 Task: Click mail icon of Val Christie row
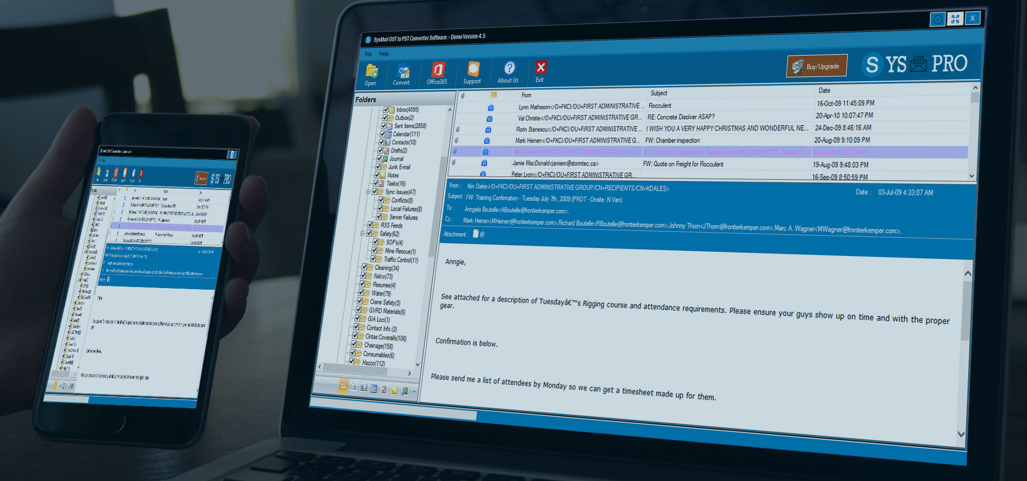(x=489, y=119)
